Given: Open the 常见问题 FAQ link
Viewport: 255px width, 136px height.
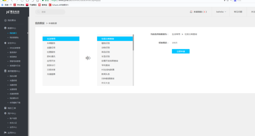Looking at the screenshot, I should pyautogui.click(x=238, y=12).
